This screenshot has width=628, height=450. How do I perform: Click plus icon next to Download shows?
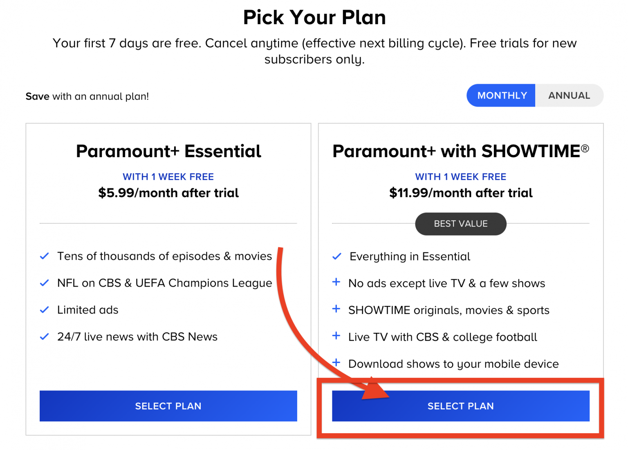(x=336, y=362)
